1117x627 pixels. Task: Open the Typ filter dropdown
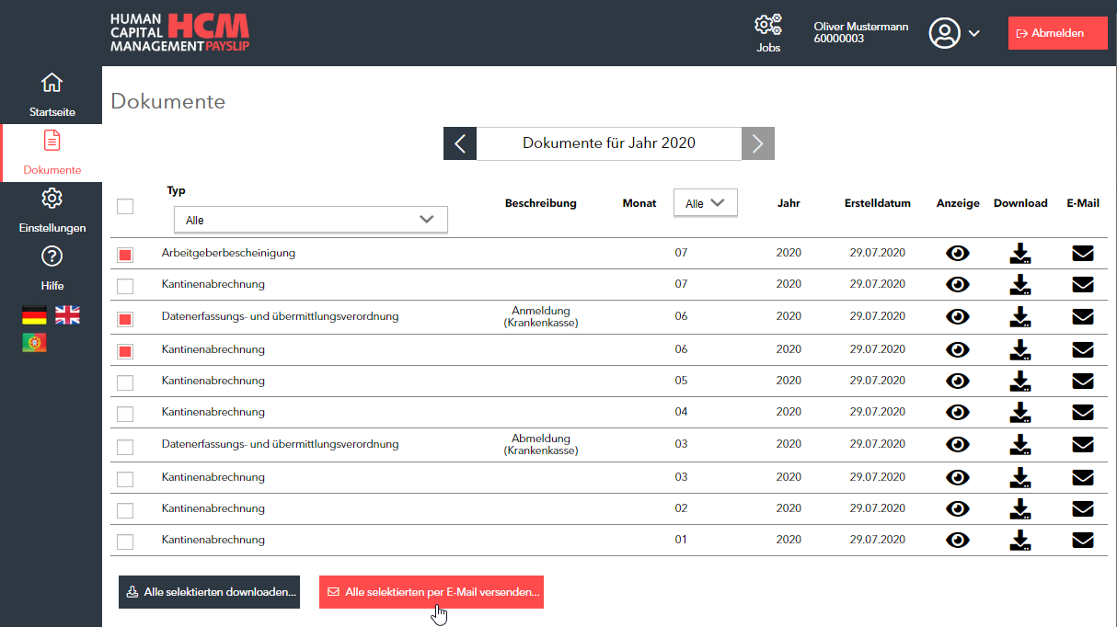[311, 220]
